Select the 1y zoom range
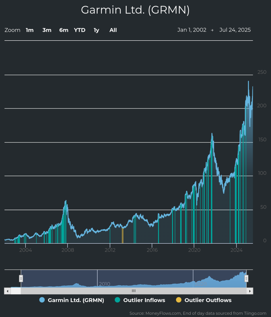 point(96,30)
